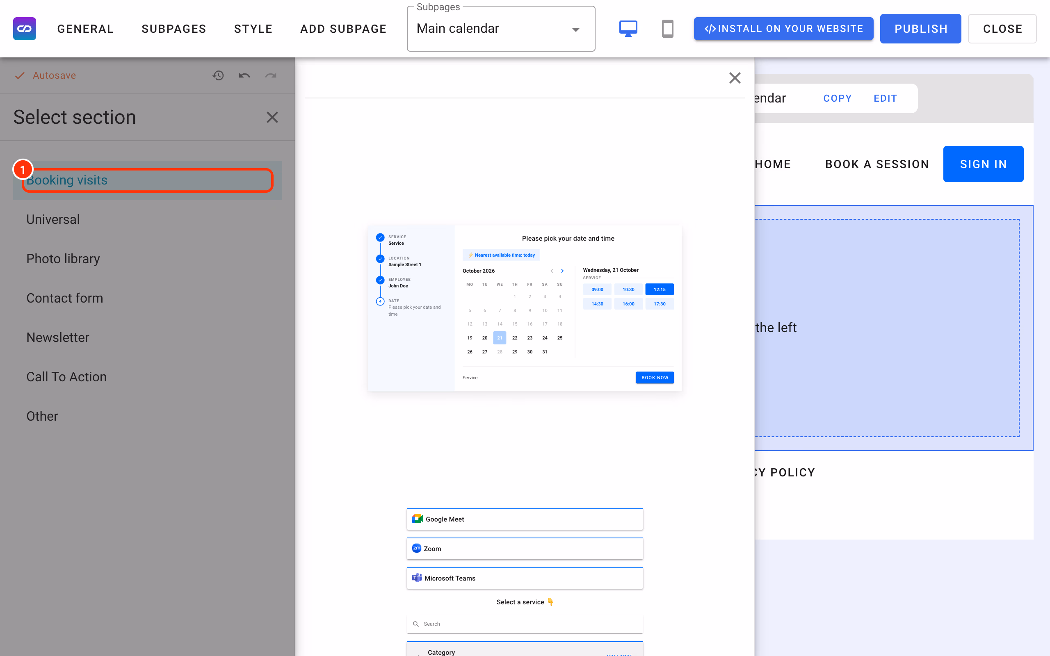Switch to mobile preview icon
The image size is (1050, 656).
pyautogui.click(x=667, y=29)
